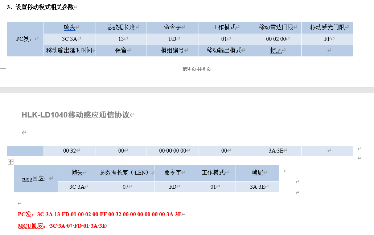
Task: Click the FF value cell
Action: click(x=327, y=39)
